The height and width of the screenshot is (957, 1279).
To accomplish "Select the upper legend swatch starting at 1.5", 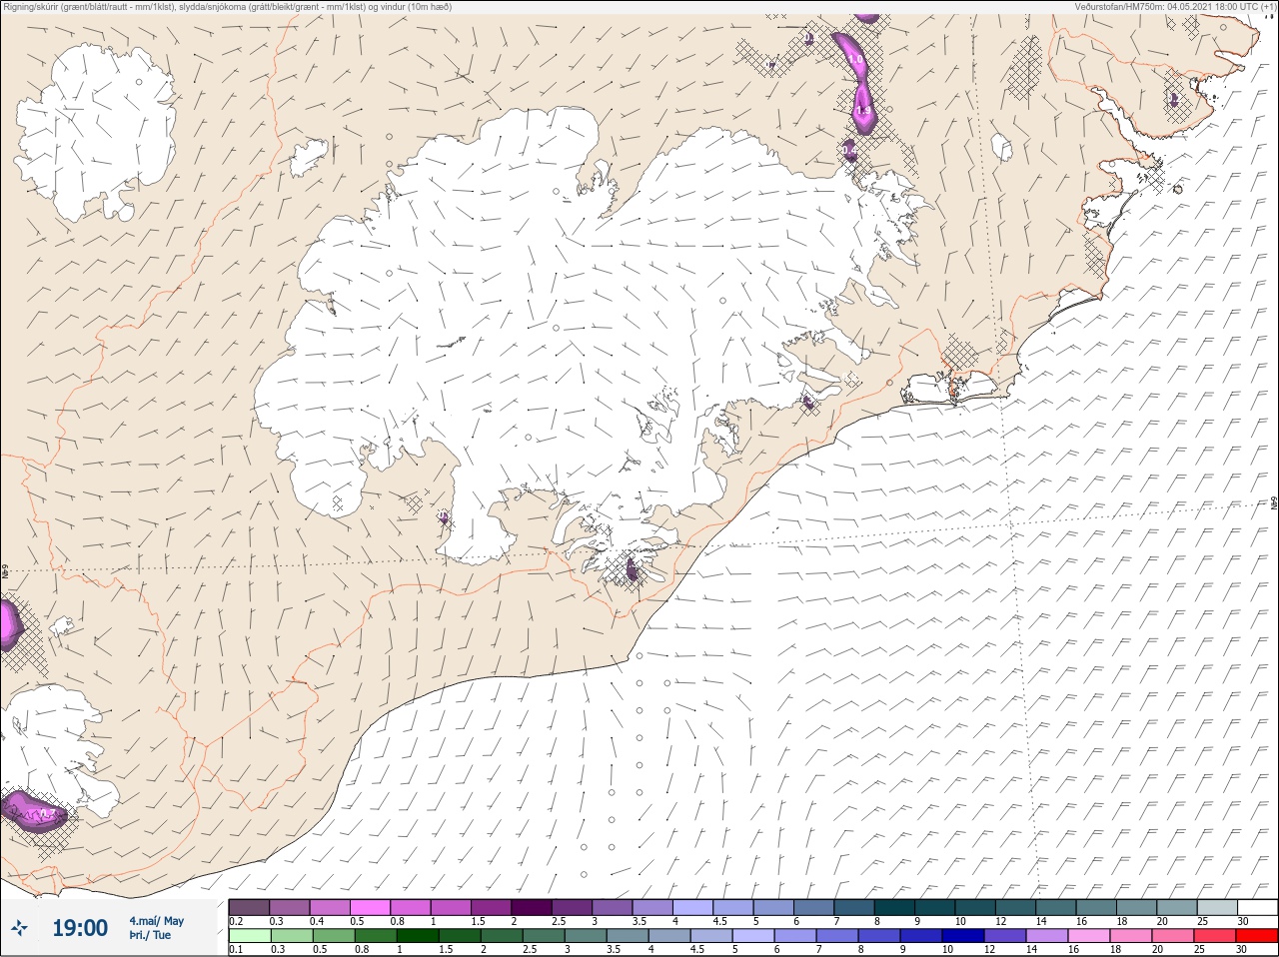I will pos(492,907).
